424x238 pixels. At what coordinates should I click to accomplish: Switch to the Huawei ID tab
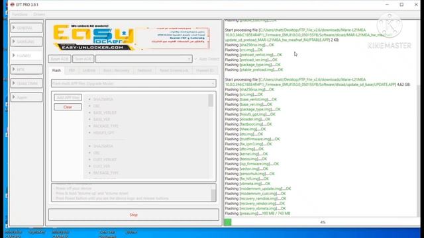pos(205,71)
